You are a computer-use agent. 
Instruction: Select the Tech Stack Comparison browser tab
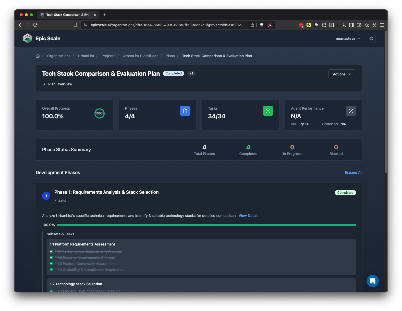(x=68, y=15)
